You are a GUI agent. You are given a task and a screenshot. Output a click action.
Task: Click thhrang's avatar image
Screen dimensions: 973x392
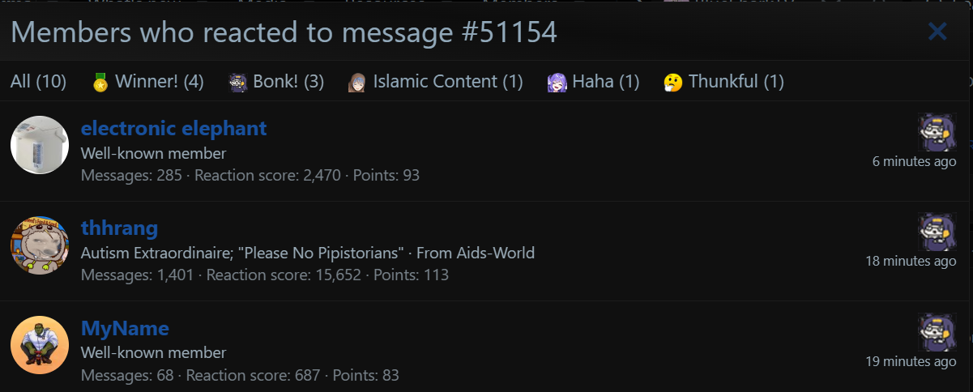point(40,245)
